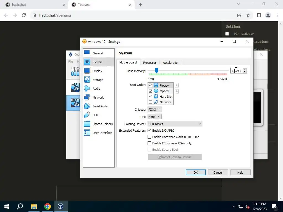Open Serial Ports settings category
This screenshot has width=283, height=212.
99,106
